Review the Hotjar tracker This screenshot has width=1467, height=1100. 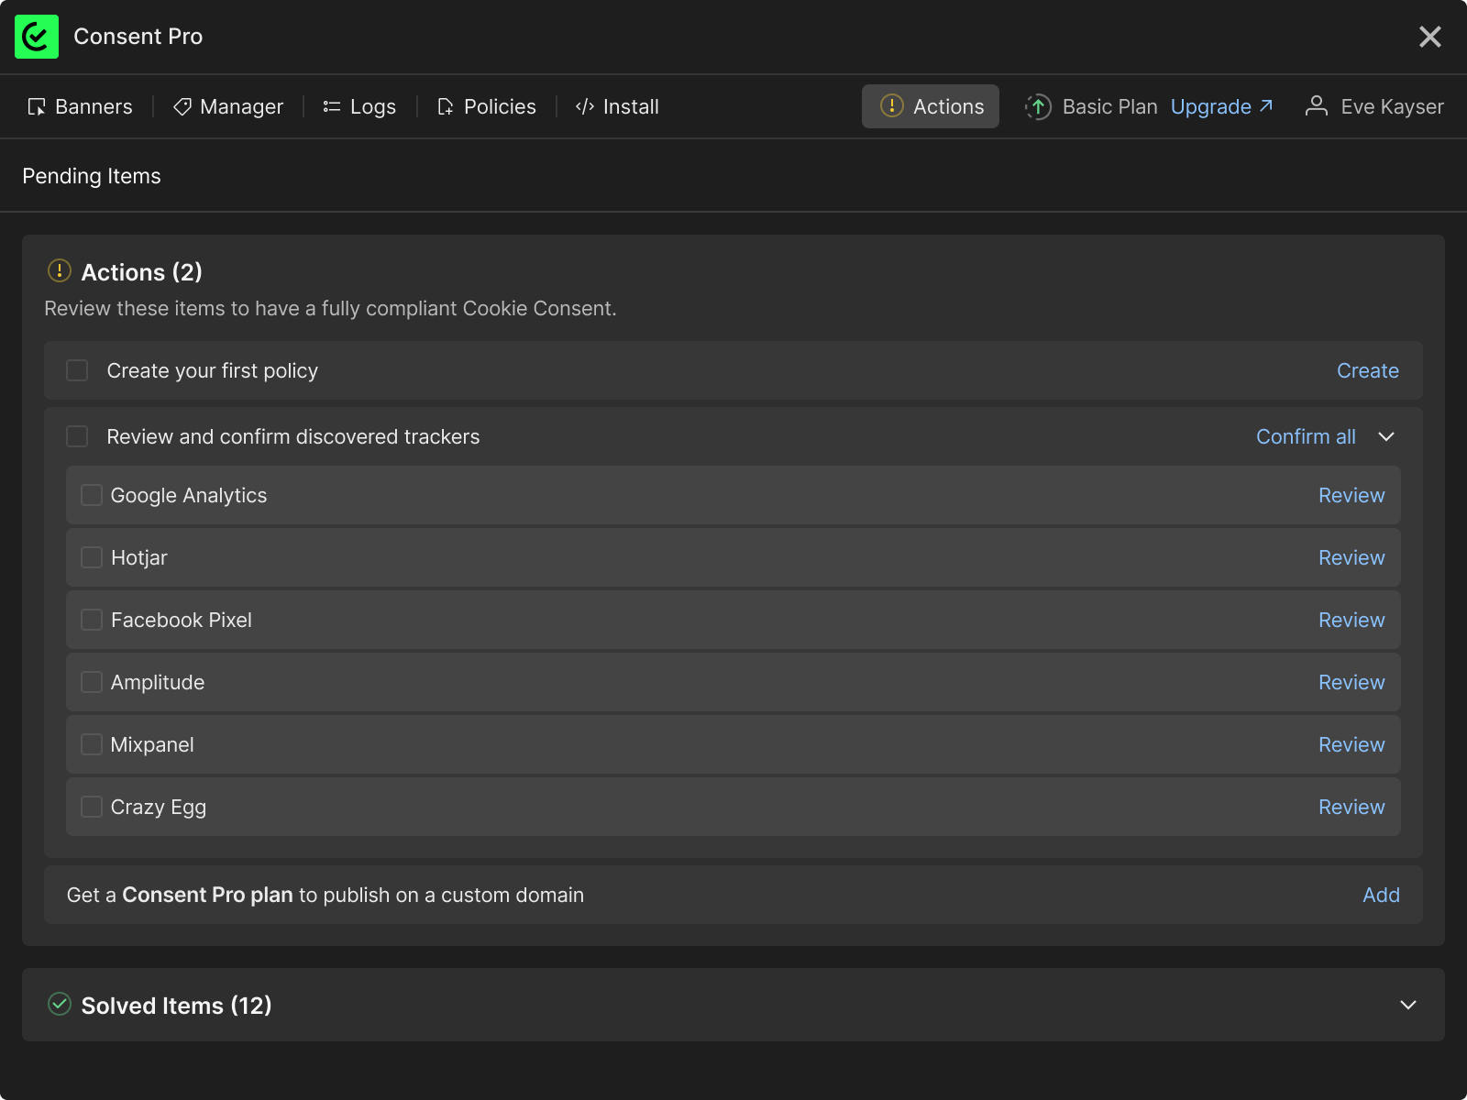(x=1351, y=557)
